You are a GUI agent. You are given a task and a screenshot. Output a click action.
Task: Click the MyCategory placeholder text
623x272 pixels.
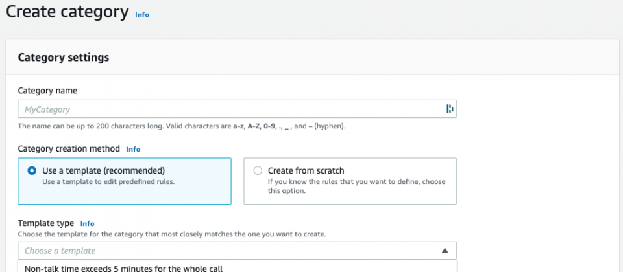tap(47, 109)
